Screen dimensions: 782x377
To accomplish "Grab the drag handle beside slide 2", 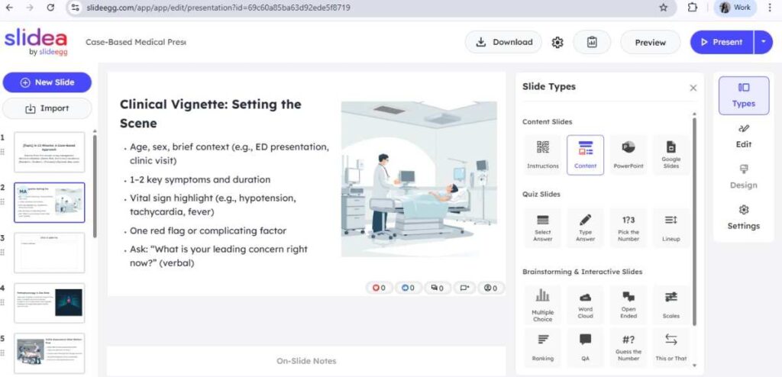I will [2, 202].
